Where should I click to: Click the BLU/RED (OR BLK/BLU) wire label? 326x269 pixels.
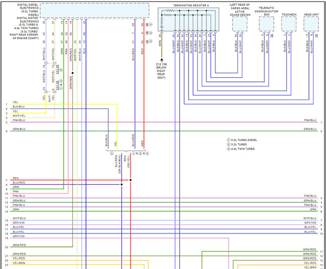tap(118, 164)
